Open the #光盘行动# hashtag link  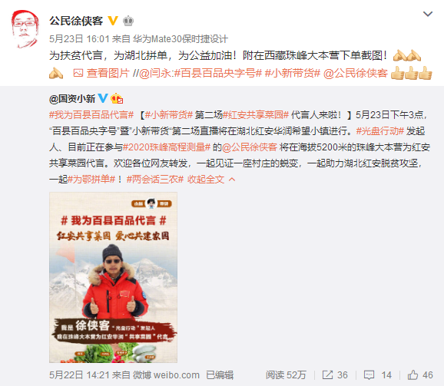click(379, 131)
